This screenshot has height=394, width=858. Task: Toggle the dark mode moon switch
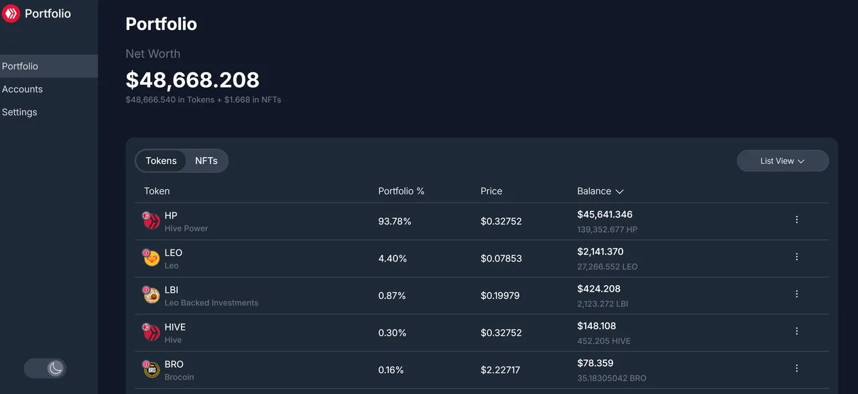click(45, 368)
